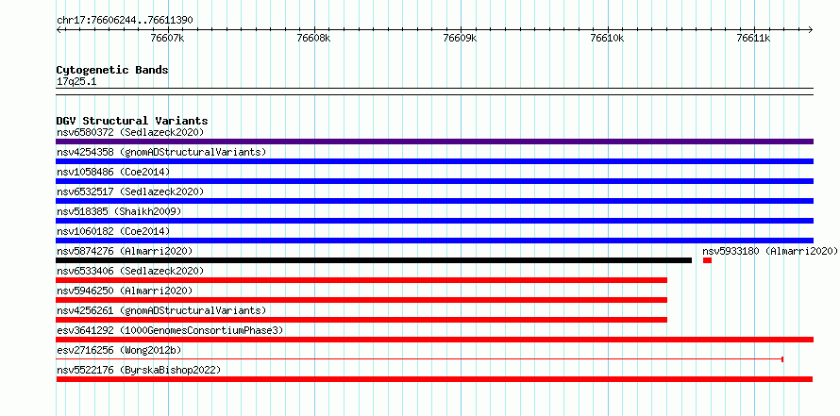Click the red esv3641292 variant bar
The height and width of the screenshot is (416, 840).
435,340
